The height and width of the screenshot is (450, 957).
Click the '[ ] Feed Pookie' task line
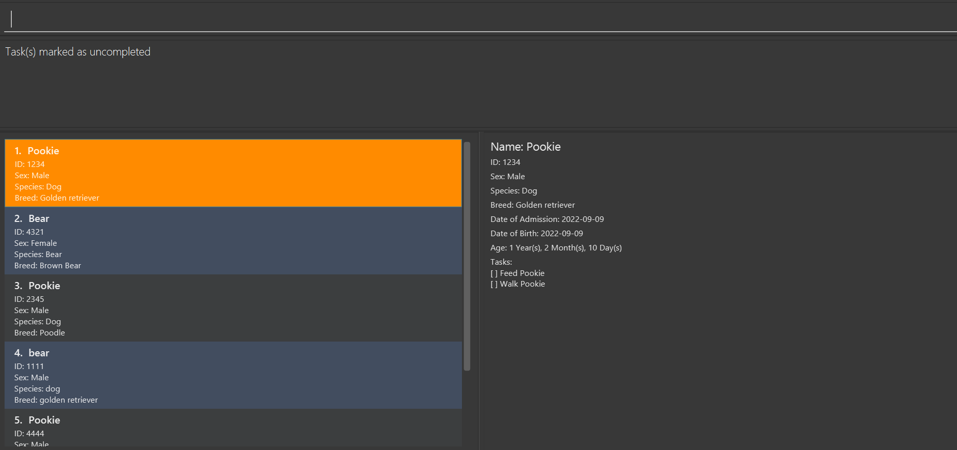[518, 273]
